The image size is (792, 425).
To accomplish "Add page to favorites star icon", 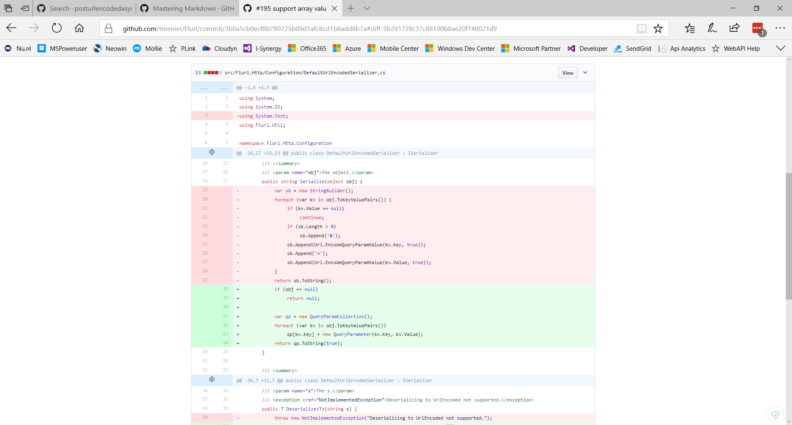I will [658, 28].
